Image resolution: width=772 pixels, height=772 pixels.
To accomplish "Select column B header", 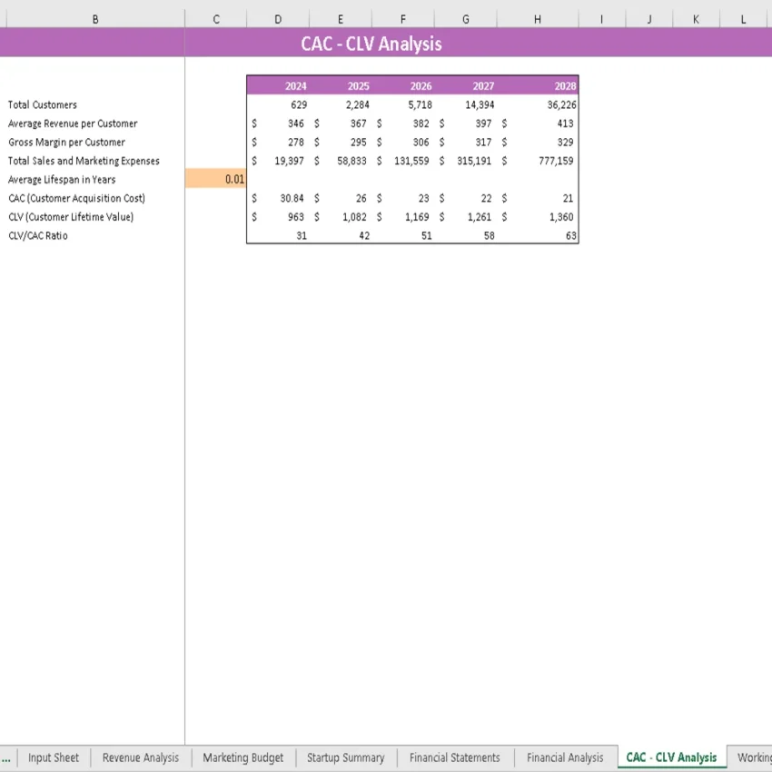I will (94, 18).
